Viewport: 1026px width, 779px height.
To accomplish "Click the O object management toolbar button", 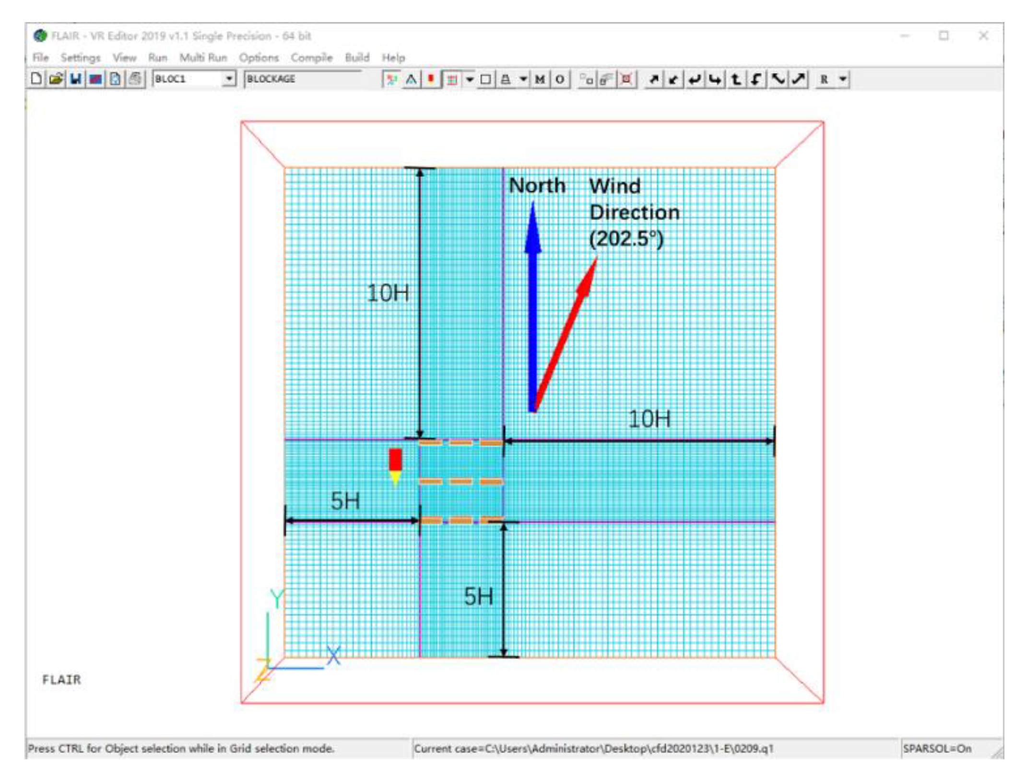I will point(559,80).
